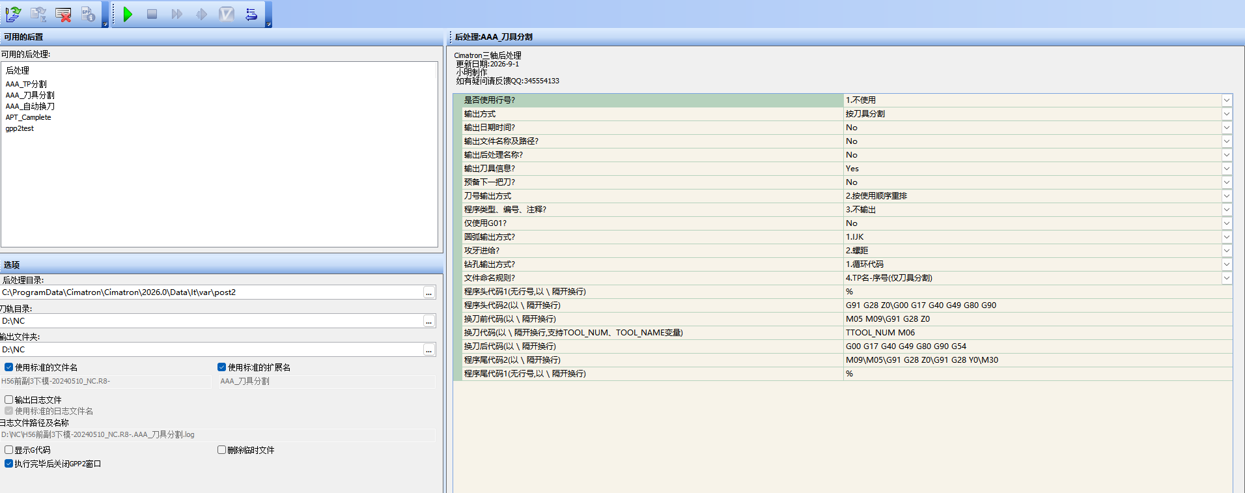Select post processor AAA_刀具分割
The width and height of the screenshot is (1245, 493).
pos(30,95)
